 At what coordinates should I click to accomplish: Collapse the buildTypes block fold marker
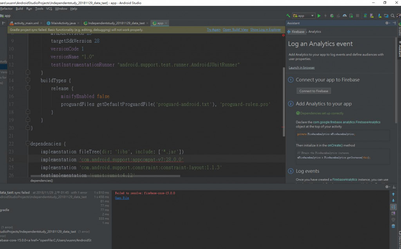pos(28,80)
